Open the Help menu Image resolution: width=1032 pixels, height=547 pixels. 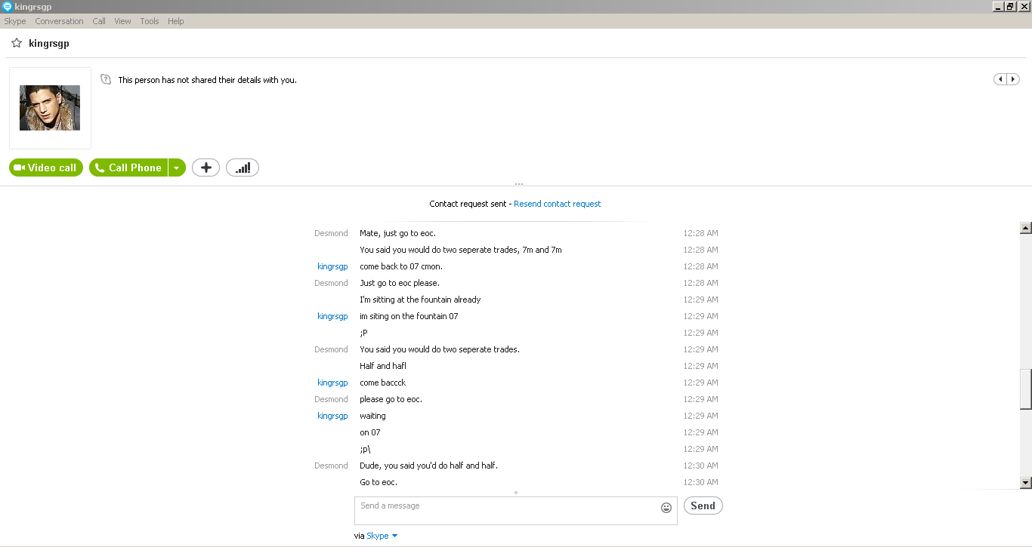coord(176,21)
